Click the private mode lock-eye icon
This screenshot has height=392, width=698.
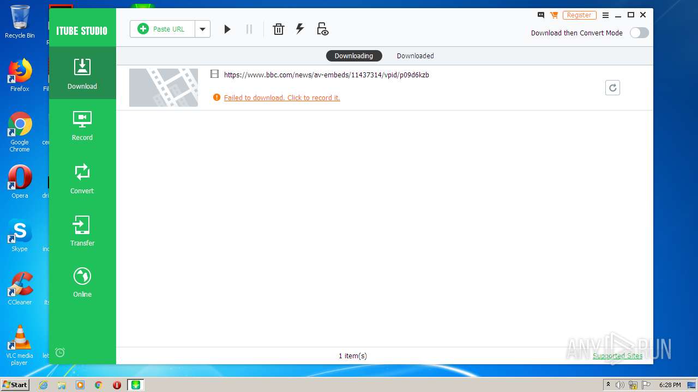tap(322, 29)
